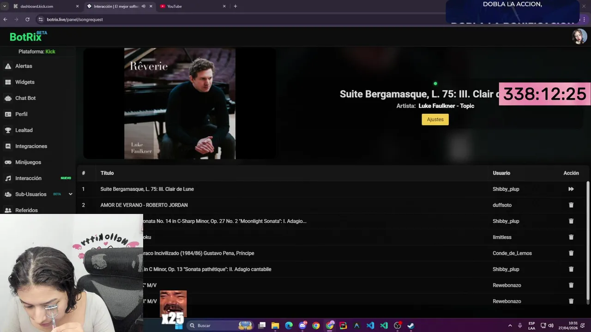View site information icon in address bar
The width and height of the screenshot is (591, 332).
tap(41, 19)
